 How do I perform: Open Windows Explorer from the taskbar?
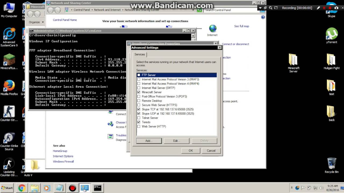34,188
